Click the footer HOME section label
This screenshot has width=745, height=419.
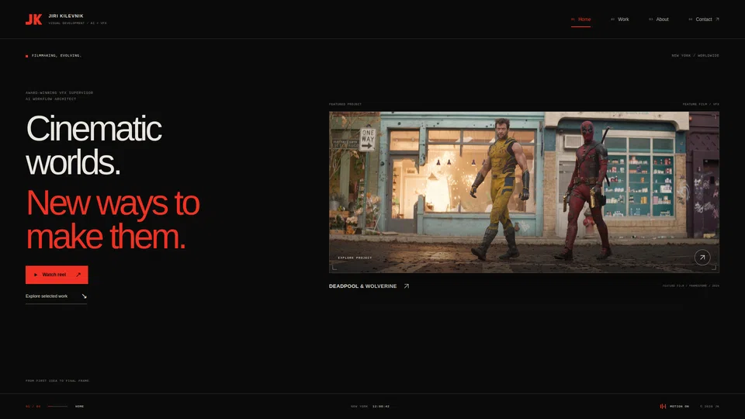pyautogui.click(x=79, y=407)
